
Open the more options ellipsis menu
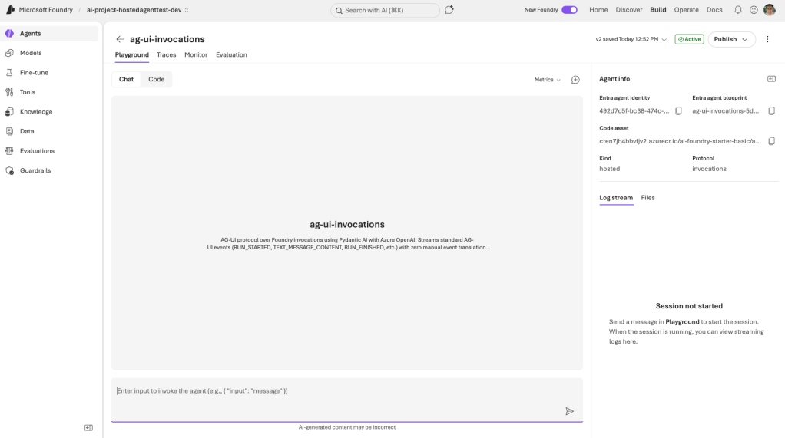[767, 39]
